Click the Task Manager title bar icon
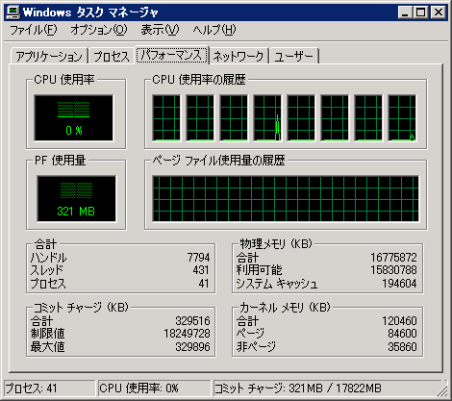Image resolution: width=452 pixels, height=401 pixels. (13, 13)
